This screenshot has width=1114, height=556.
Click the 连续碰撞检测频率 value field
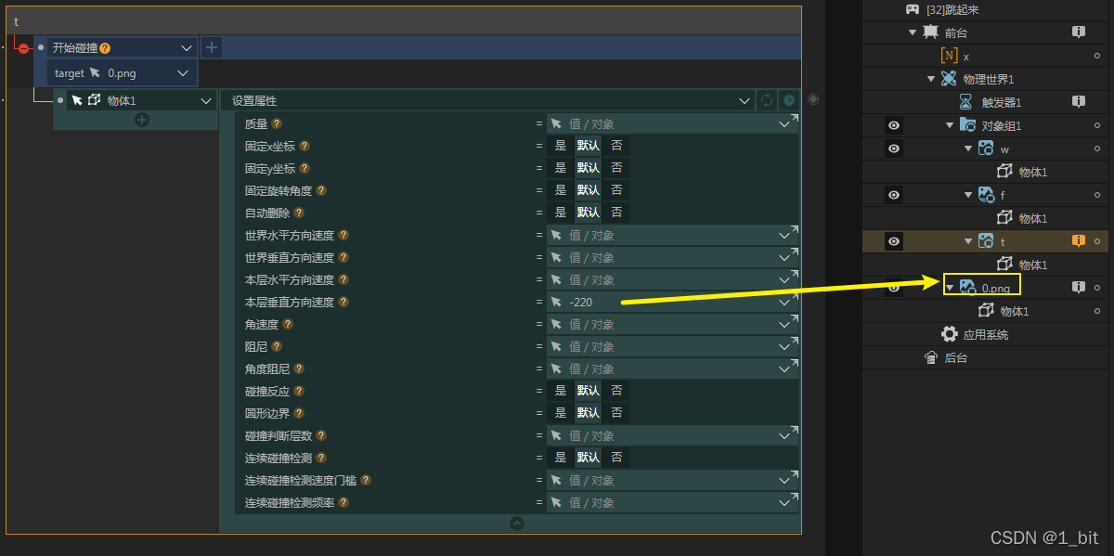click(672, 502)
